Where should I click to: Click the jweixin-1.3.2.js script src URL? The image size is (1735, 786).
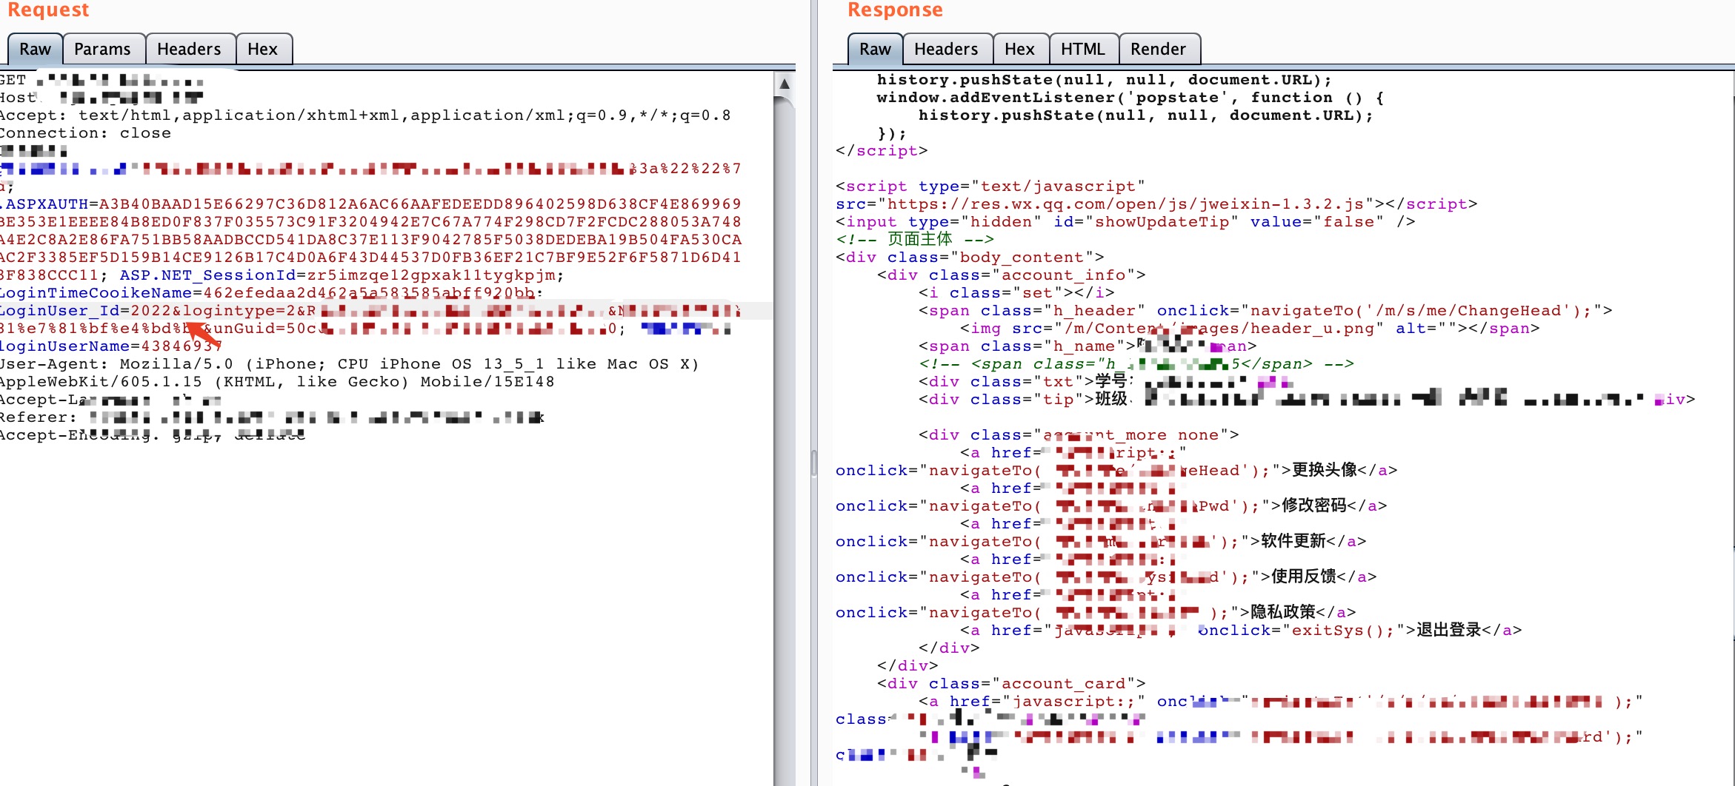(1126, 204)
